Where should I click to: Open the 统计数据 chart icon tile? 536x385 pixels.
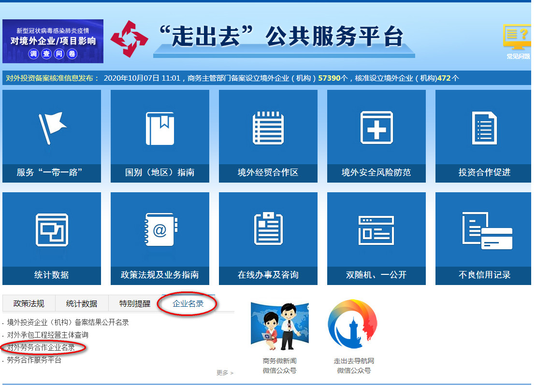pyautogui.click(x=52, y=238)
